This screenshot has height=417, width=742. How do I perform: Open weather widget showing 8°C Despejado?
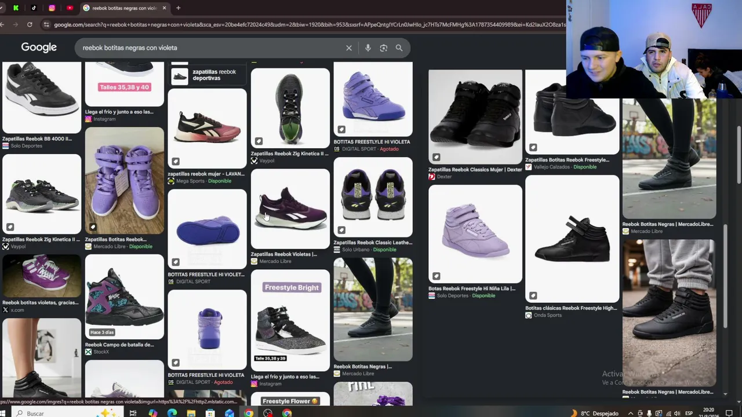point(594,413)
